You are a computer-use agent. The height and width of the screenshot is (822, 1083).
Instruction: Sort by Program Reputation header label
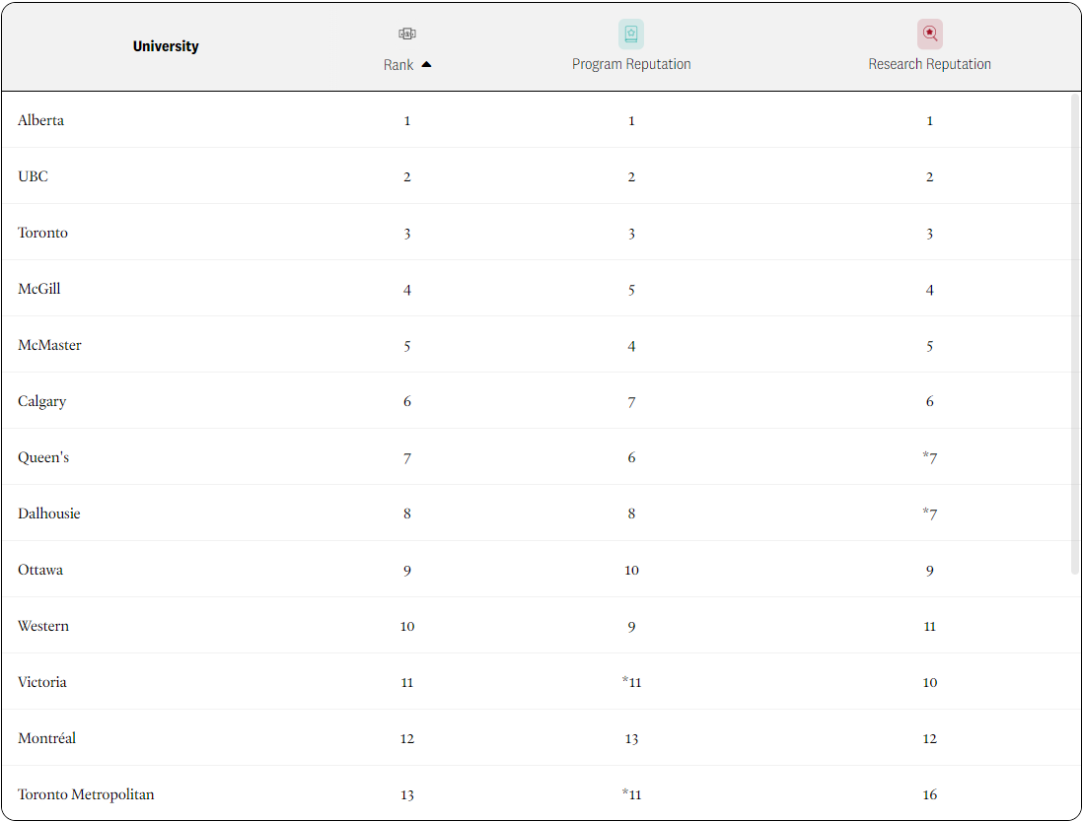click(631, 64)
